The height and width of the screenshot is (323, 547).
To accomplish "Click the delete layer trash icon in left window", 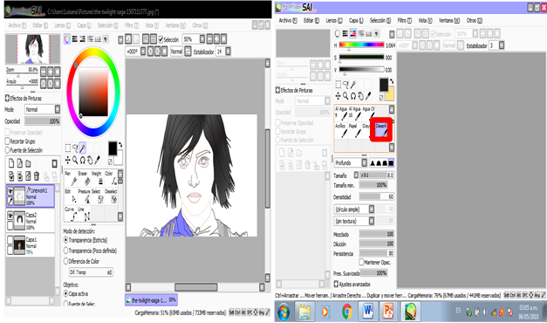I will (x=37, y=176).
